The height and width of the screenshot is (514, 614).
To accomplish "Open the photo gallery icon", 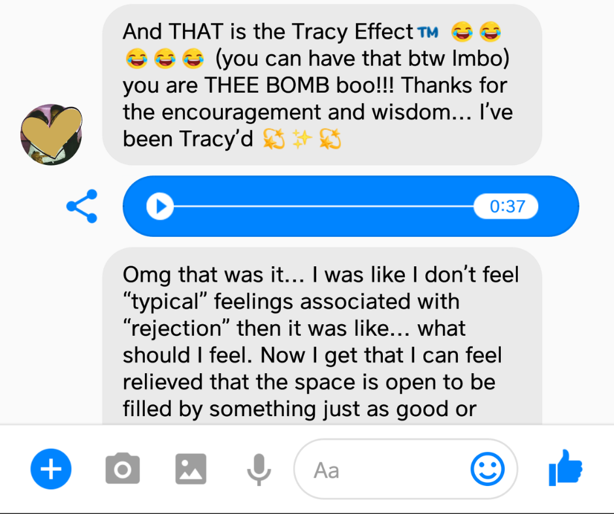I will (x=191, y=469).
